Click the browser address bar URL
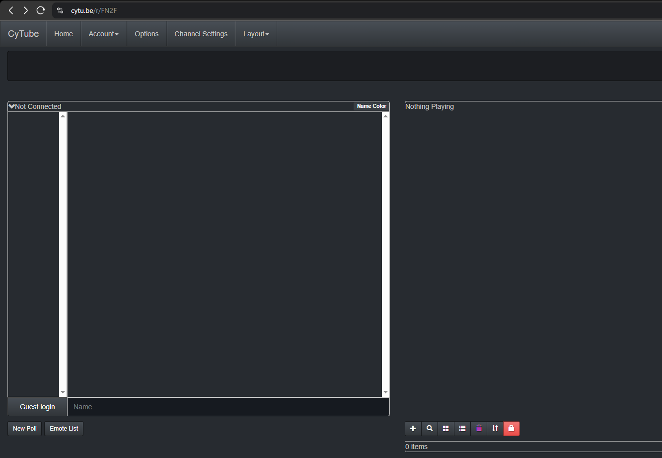The height and width of the screenshot is (458, 662). point(94,10)
